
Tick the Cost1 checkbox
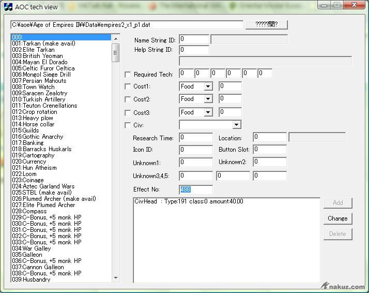click(x=128, y=86)
